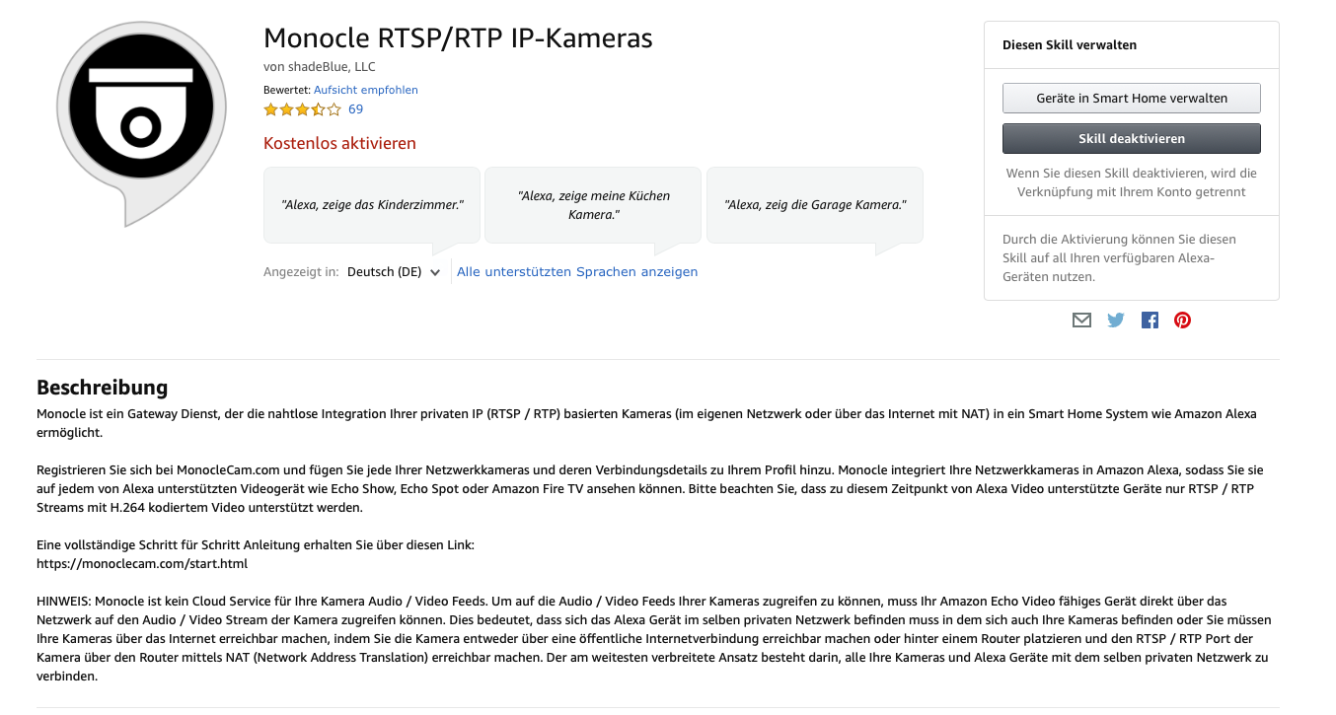The height and width of the screenshot is (715, 1336).
Task: Share the skill on Facebook
Action: pyautogui.click(x=1150, y=320)
